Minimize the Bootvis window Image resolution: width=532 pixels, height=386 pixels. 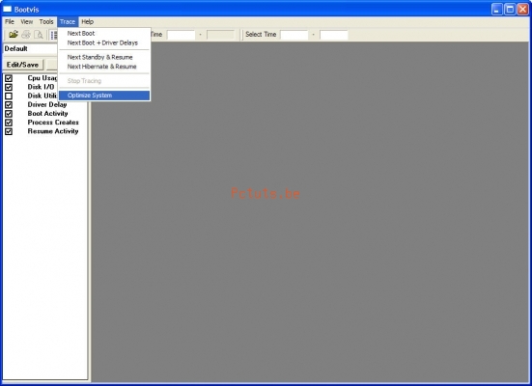pyautogui.click(x=496, y=9)
